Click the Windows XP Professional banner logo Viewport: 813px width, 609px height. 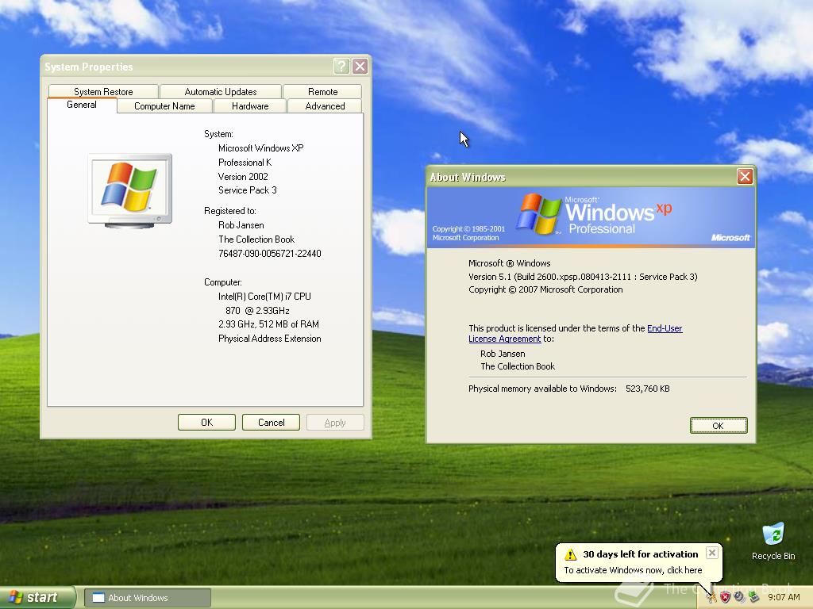point(594,215)
